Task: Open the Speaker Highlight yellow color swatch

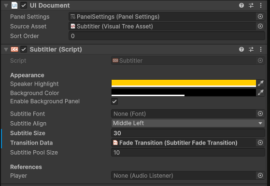Action: point(184,83)
